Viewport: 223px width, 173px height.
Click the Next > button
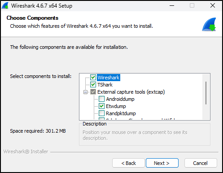pos(162,163)
